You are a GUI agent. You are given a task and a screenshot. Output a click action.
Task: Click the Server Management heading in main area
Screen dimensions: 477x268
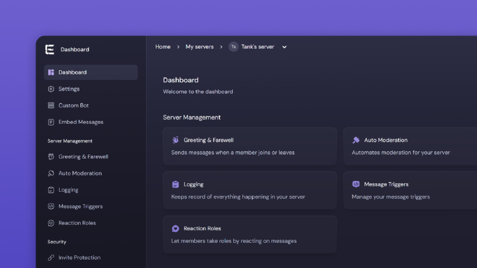[192, 117]
